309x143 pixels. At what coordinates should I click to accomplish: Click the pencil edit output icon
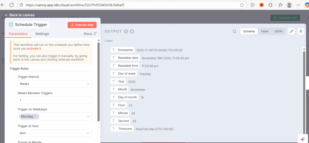click(x=291, y=31)
